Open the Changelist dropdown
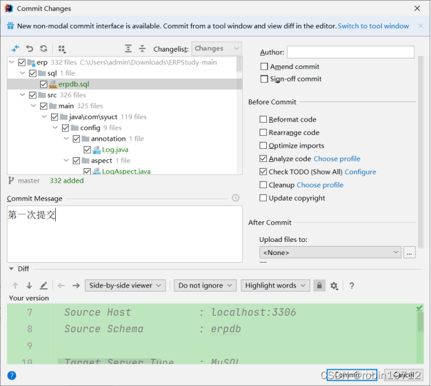The width and height of the screenshot is (431, 386). [217, 49]
